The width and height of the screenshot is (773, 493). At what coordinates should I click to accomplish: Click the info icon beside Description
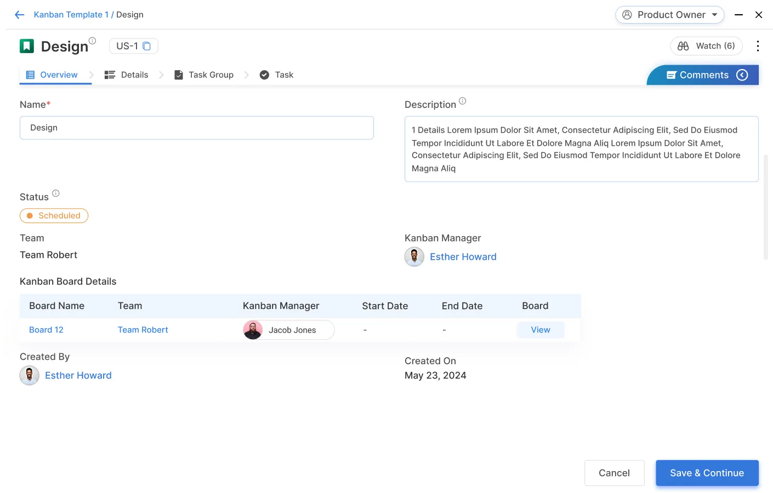(x=462, y=100)
